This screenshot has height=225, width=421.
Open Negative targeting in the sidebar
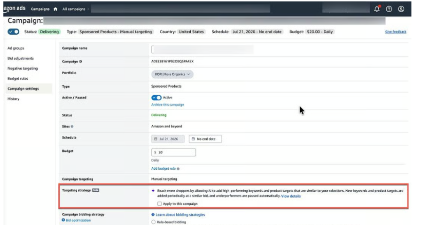23,68
